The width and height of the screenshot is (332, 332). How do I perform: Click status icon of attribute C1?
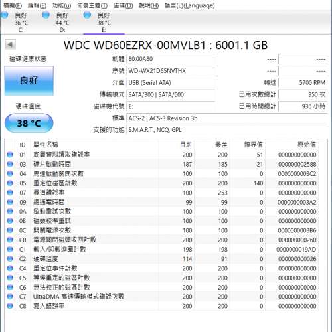coord(10,250)
